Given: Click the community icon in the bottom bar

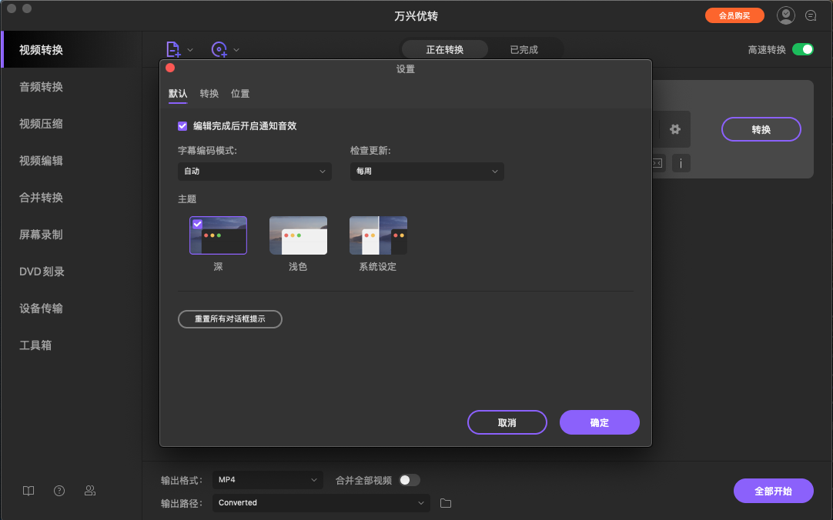Looking at the screenshot, I should 90,491.
